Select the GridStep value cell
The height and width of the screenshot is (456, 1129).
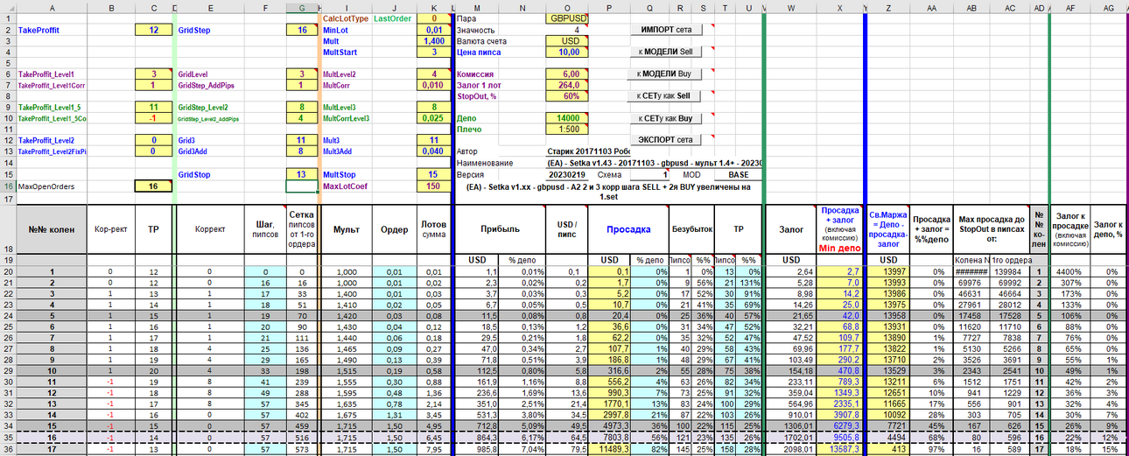point(302,30)
